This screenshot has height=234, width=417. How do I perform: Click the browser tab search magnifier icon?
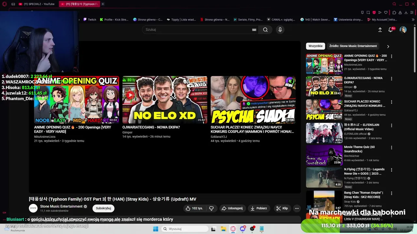coord(394,4)
